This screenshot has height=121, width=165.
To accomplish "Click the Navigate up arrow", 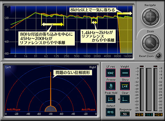I will (150, 10).
